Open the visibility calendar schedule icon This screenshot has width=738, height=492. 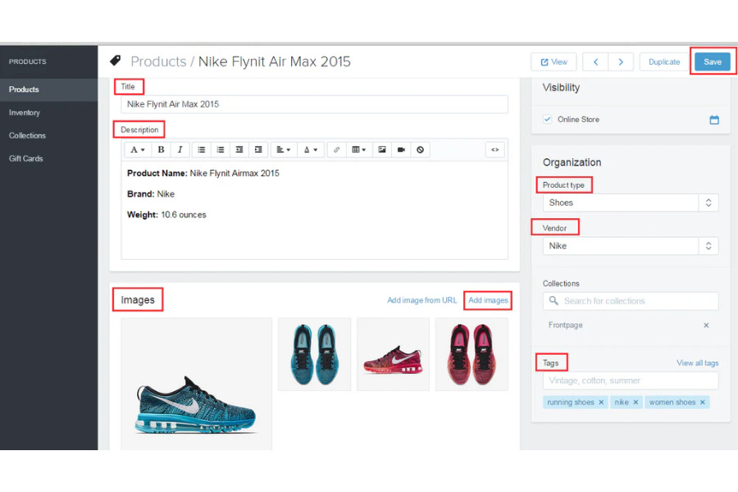pyautogui.click(x=713, y=120)
